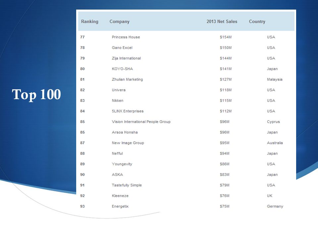This screenshot has height=238, width=318.
Task: Click Vision International People Group
Action: tap(141, 122)
